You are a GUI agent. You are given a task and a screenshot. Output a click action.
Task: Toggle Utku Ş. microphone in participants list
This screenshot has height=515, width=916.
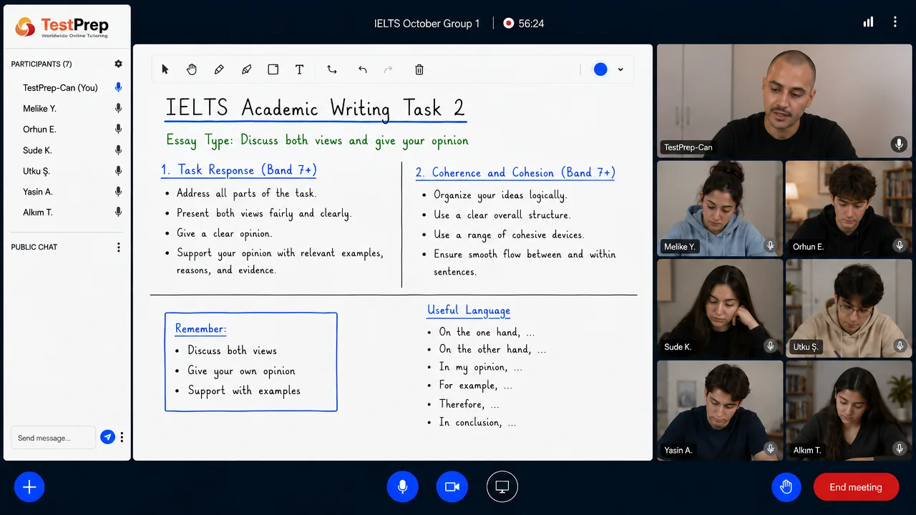[x=118, y=171]
